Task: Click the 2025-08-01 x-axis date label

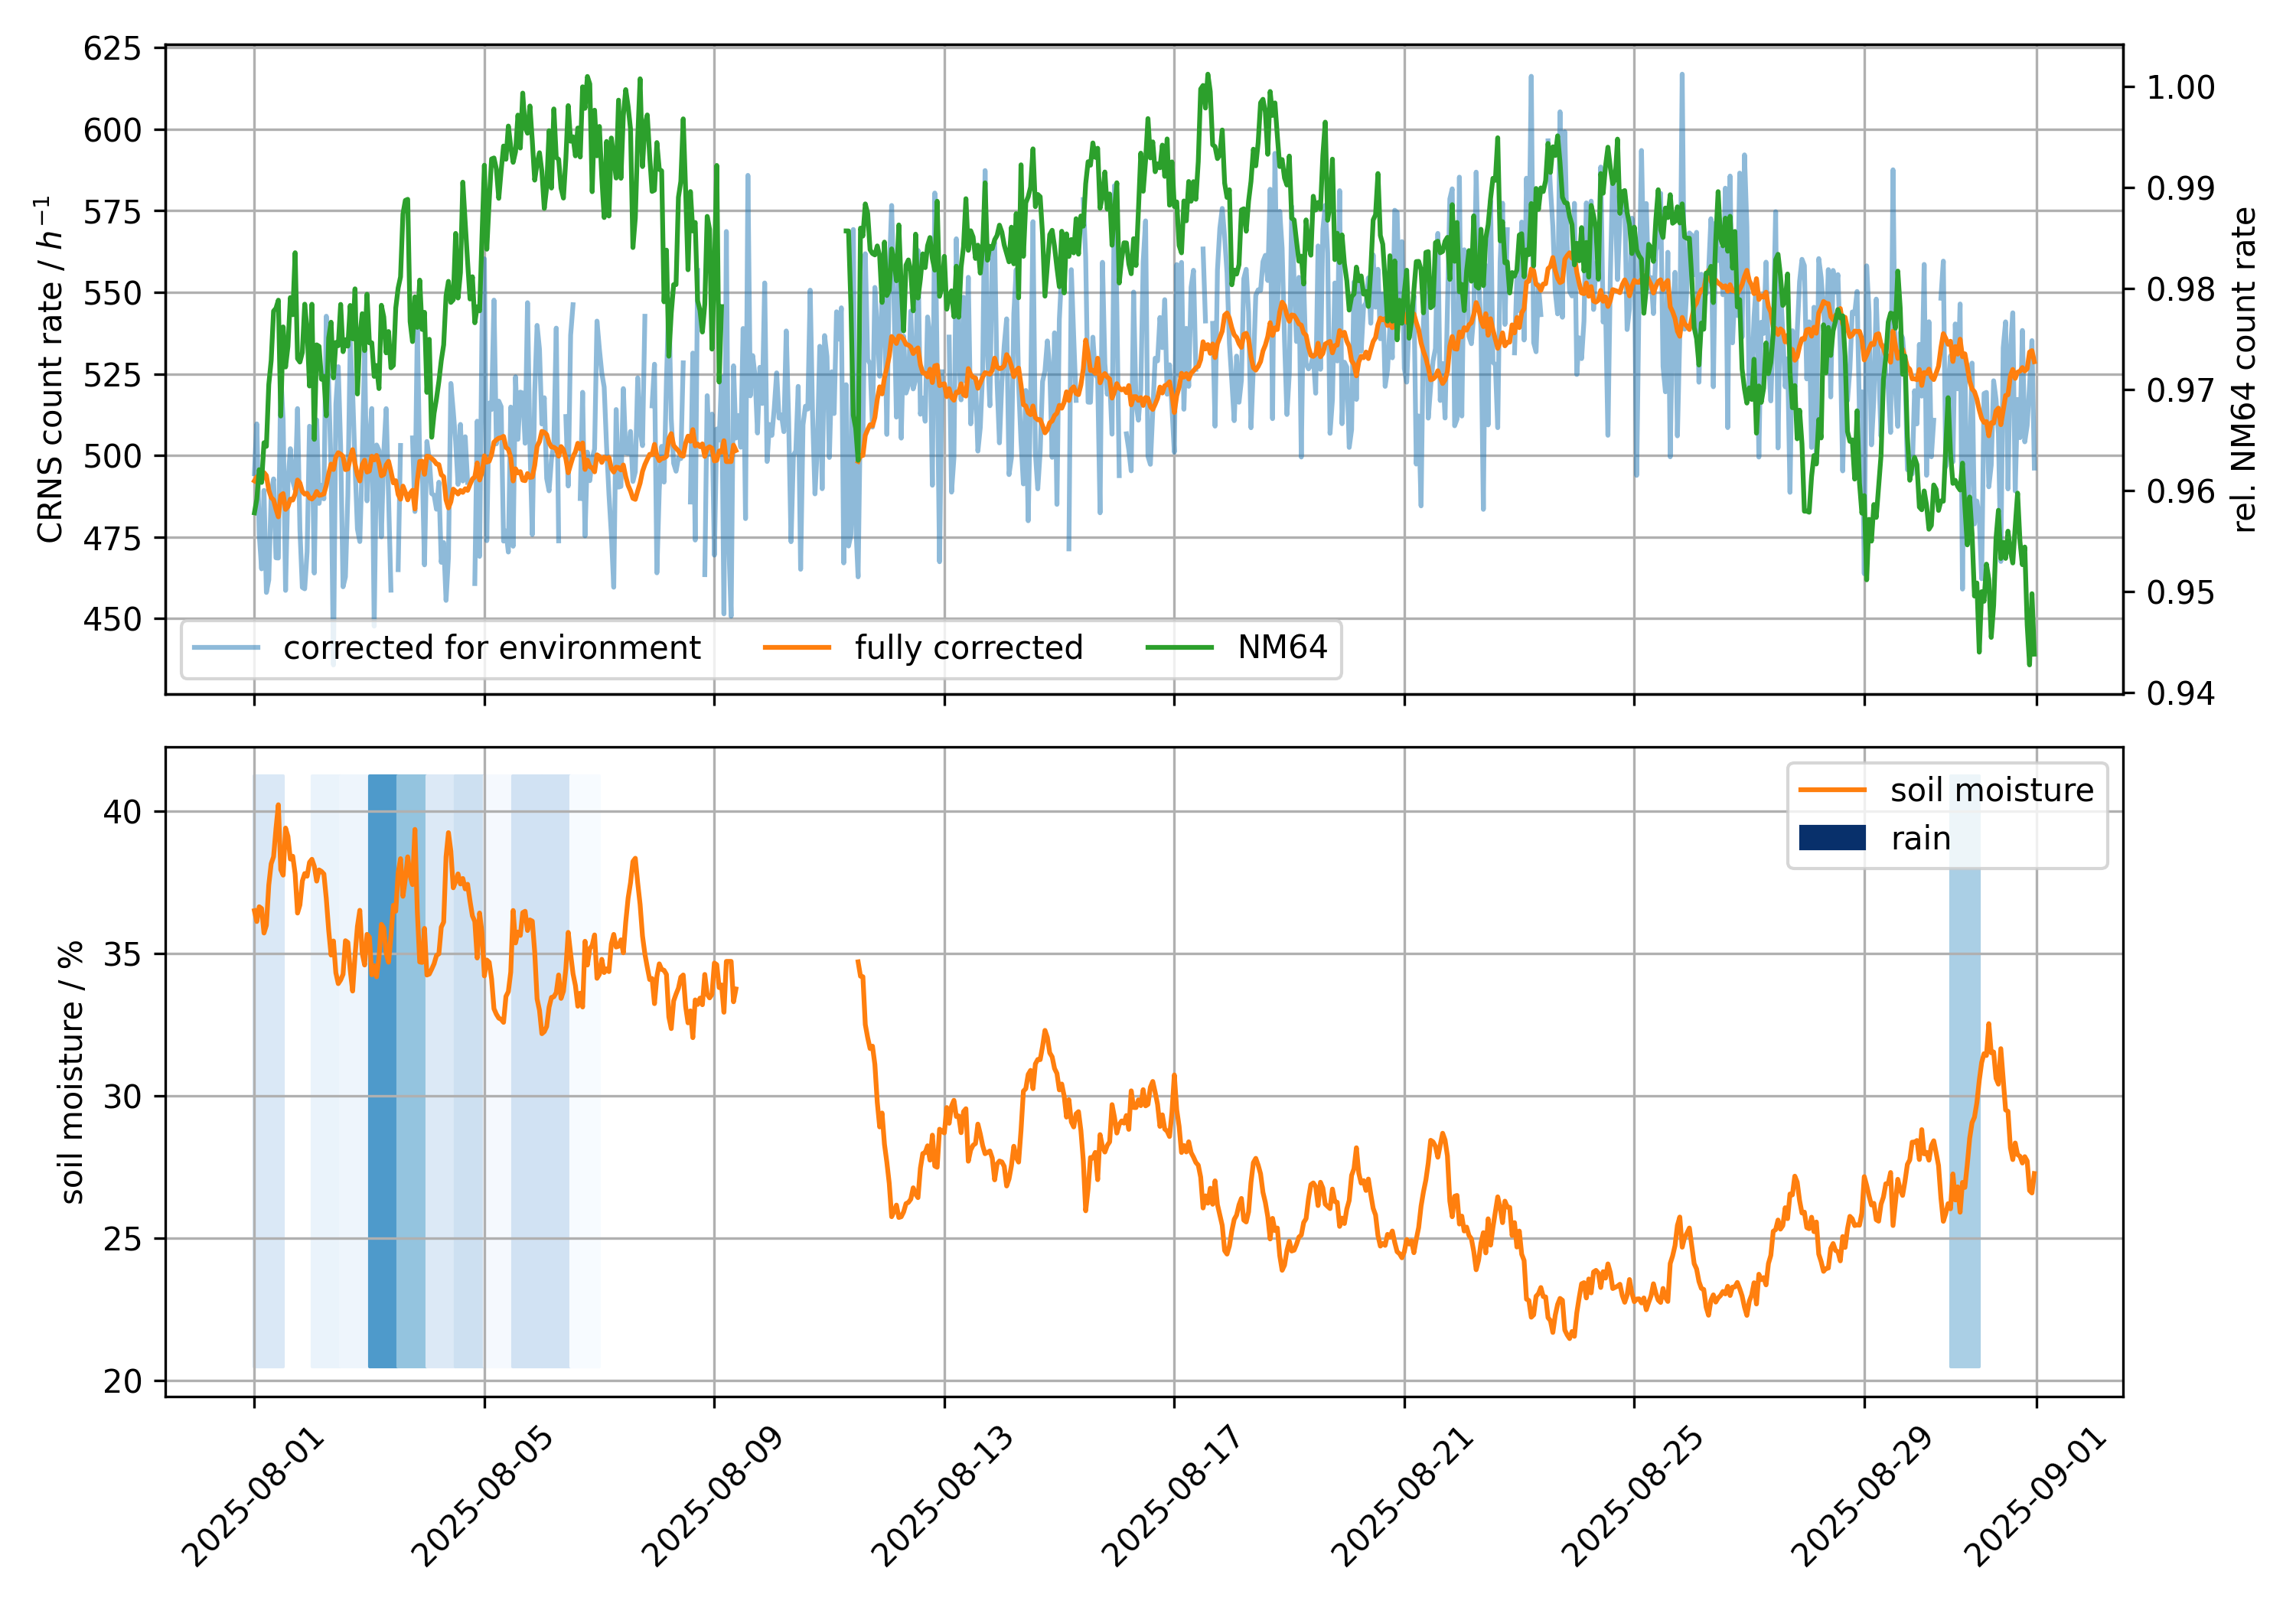Action: click(x=253, y=1497)
